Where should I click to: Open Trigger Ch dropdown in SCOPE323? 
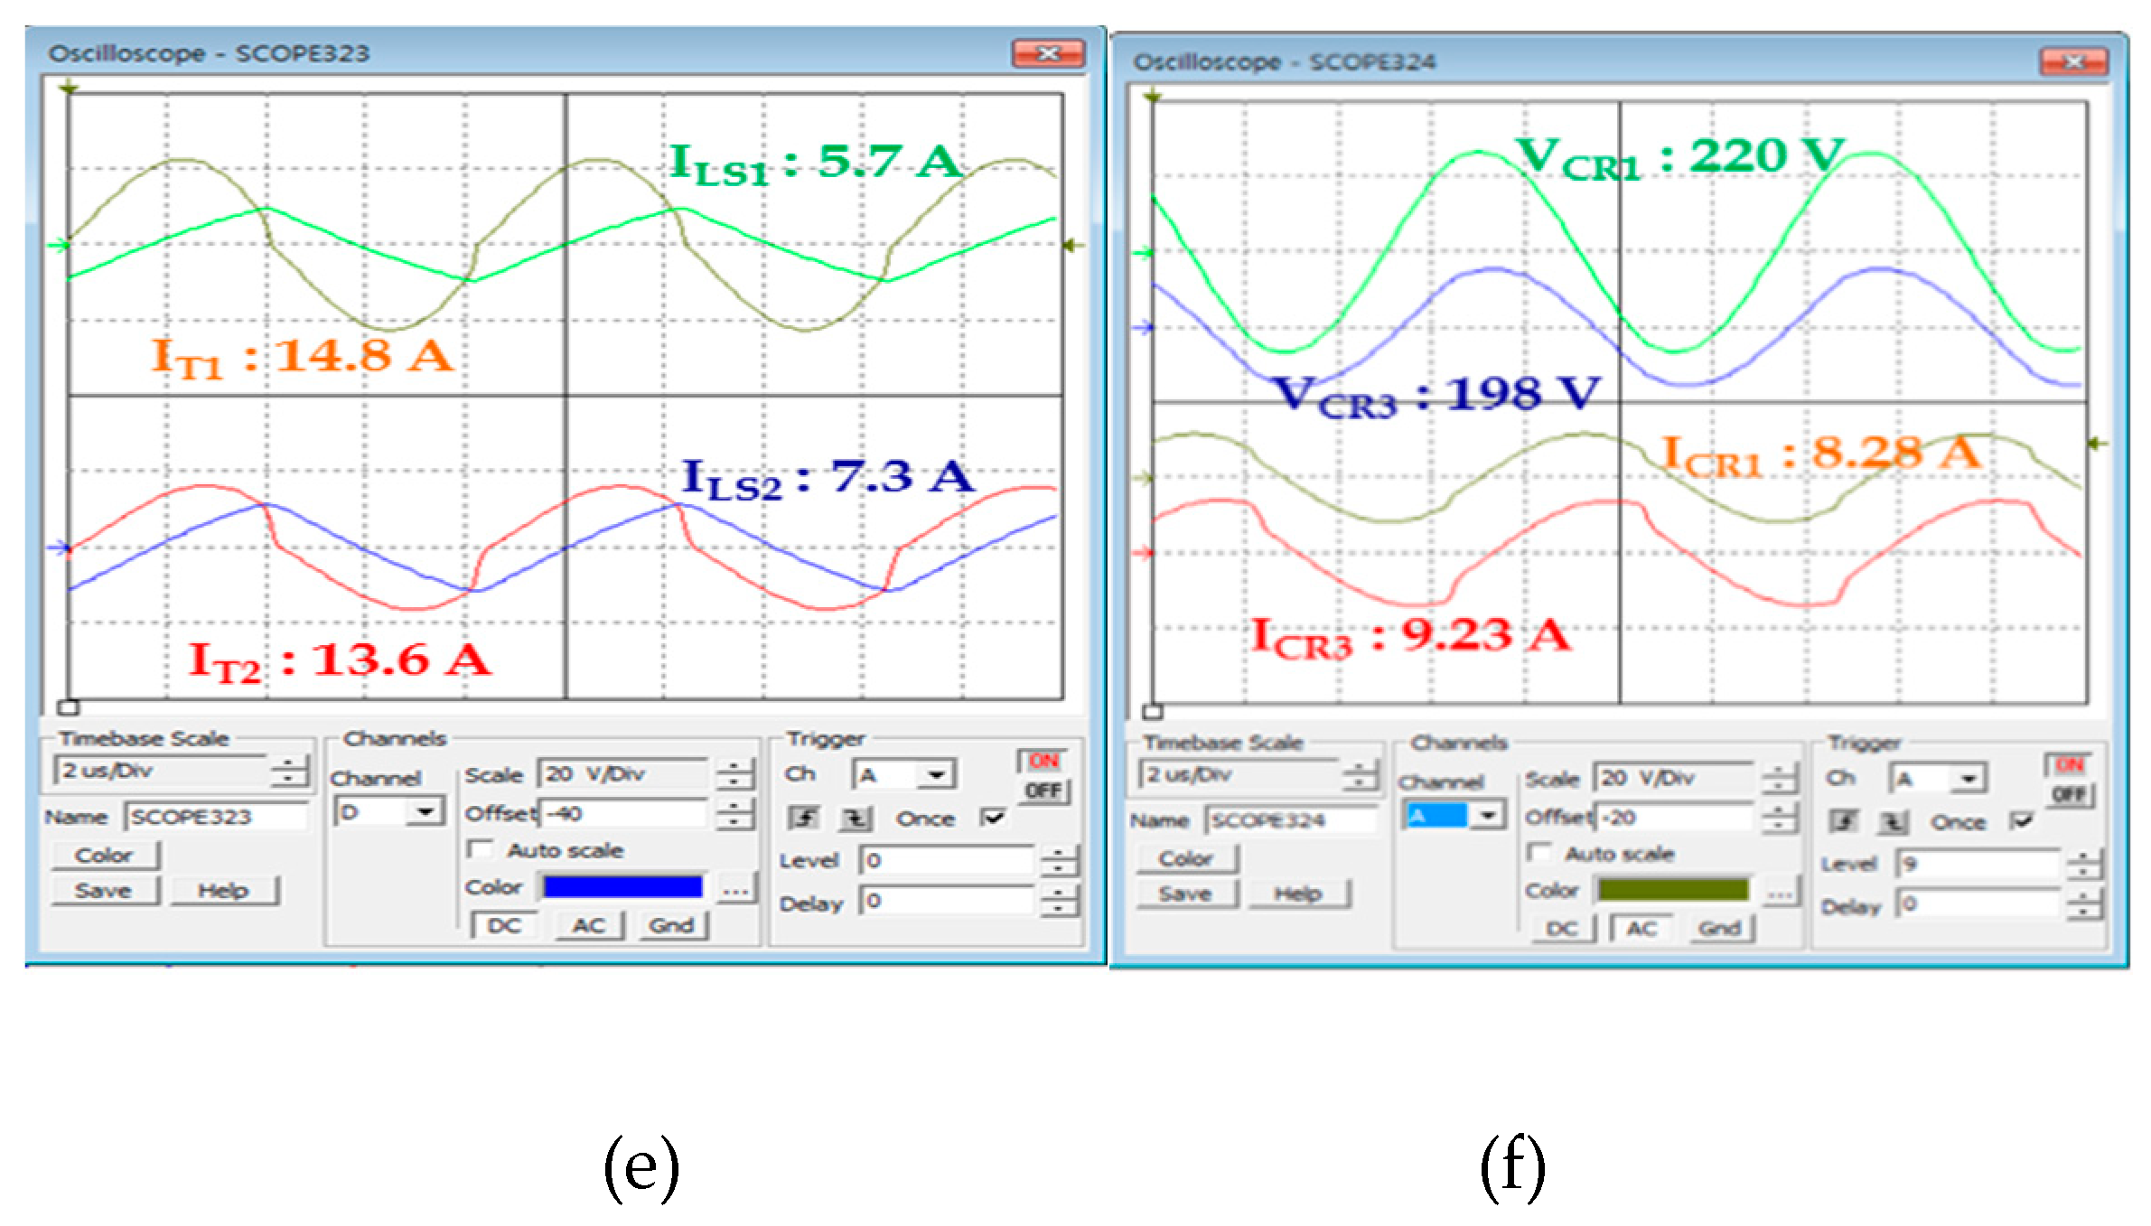(x=904, y=774)
